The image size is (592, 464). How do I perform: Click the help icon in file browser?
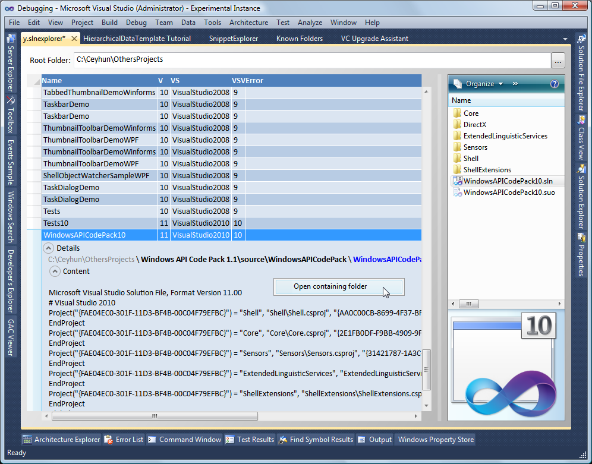point(554,84)
